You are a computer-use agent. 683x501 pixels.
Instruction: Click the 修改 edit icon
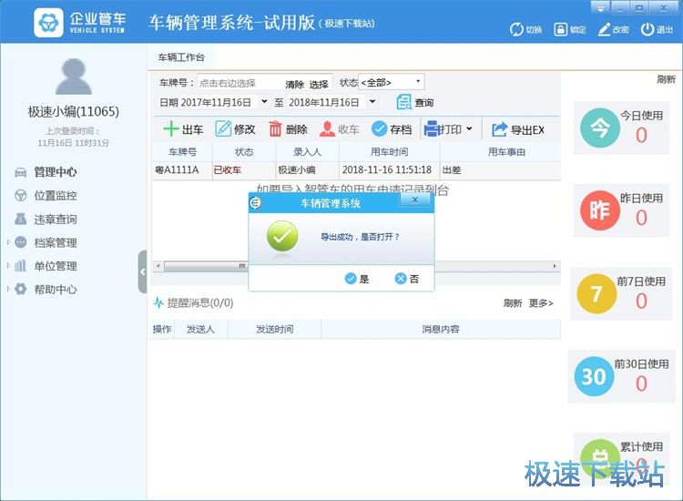pos(223,129)
